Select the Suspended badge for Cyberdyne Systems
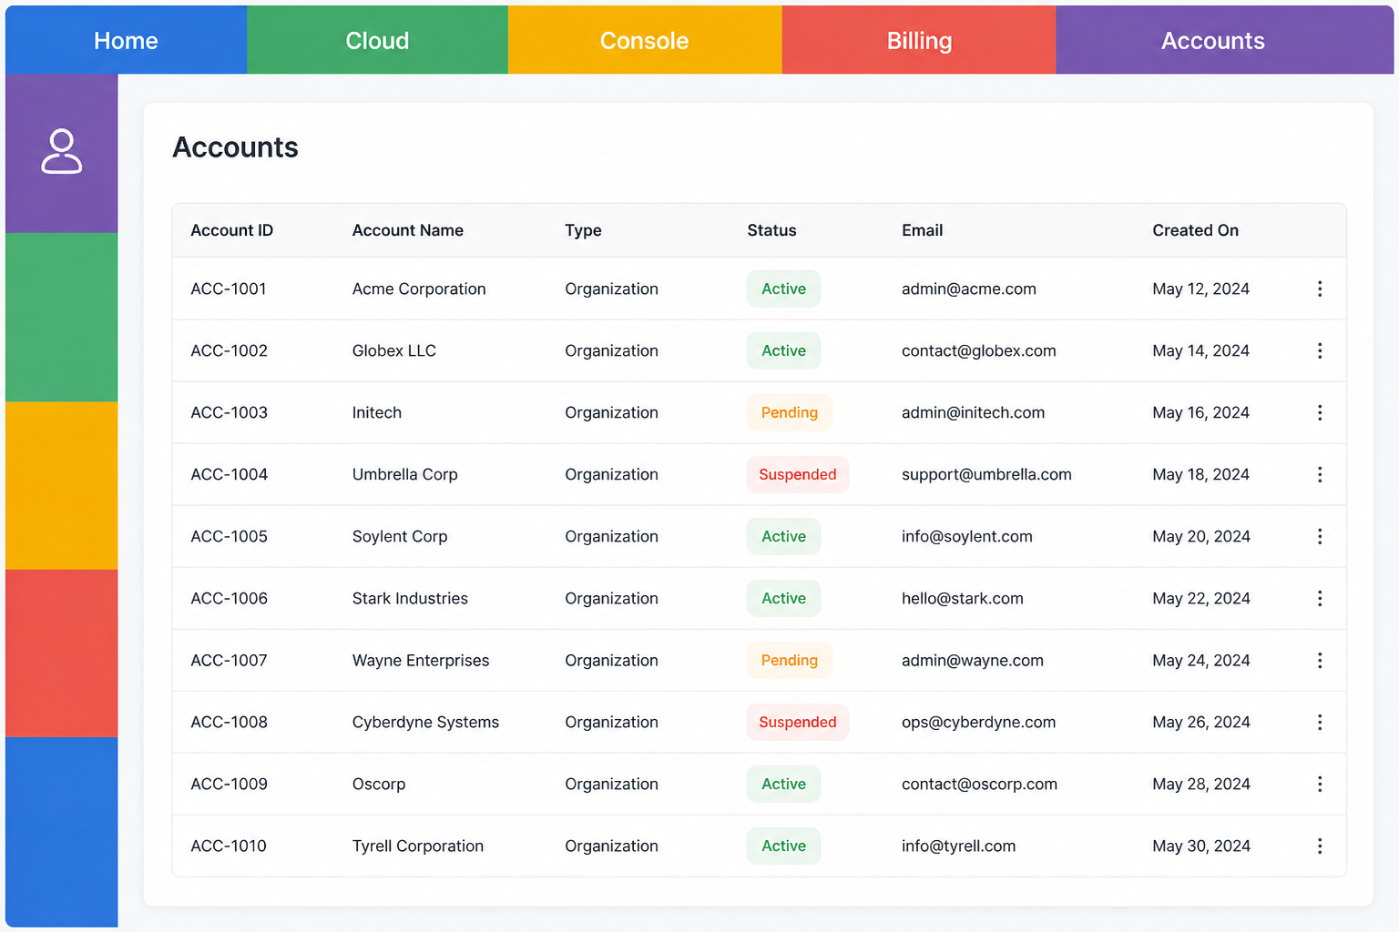The width and height of the screenshot is (1399, 932). pos(798,722)
